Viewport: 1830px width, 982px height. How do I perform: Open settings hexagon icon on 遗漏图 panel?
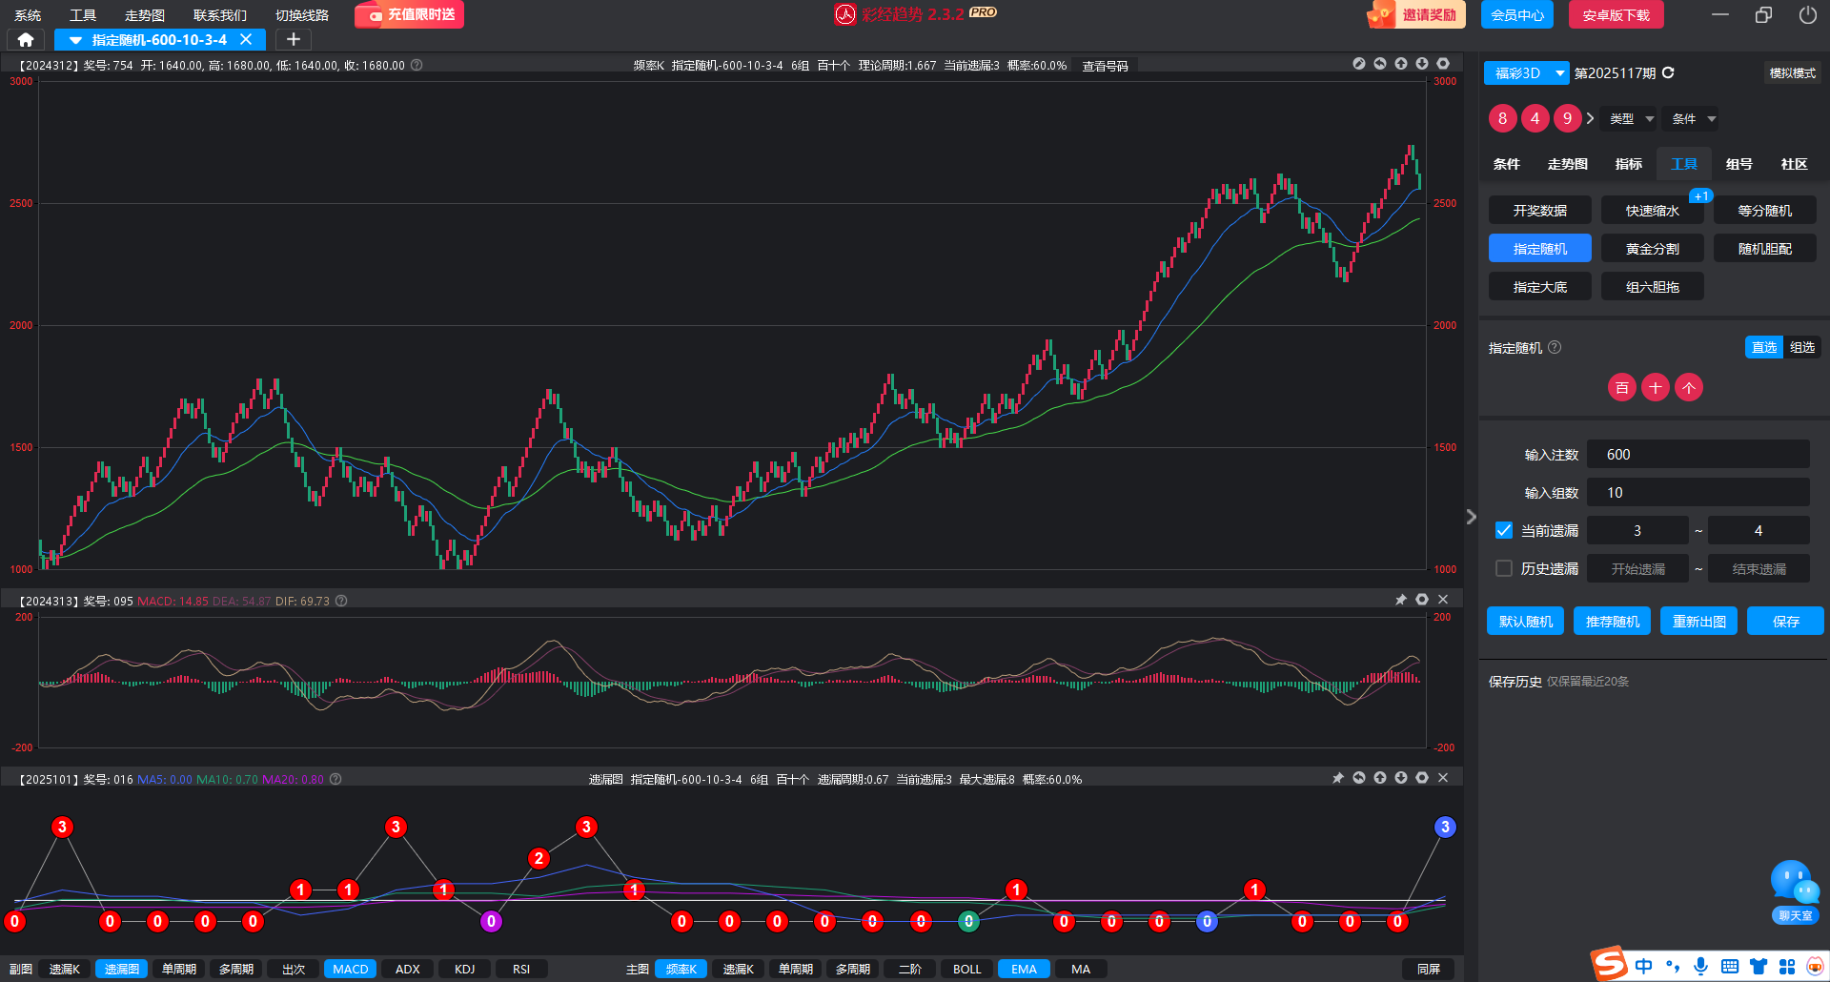1422,778
